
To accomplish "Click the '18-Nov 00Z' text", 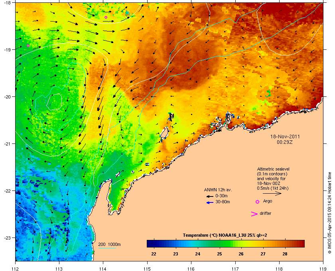I will coord(268,183).
